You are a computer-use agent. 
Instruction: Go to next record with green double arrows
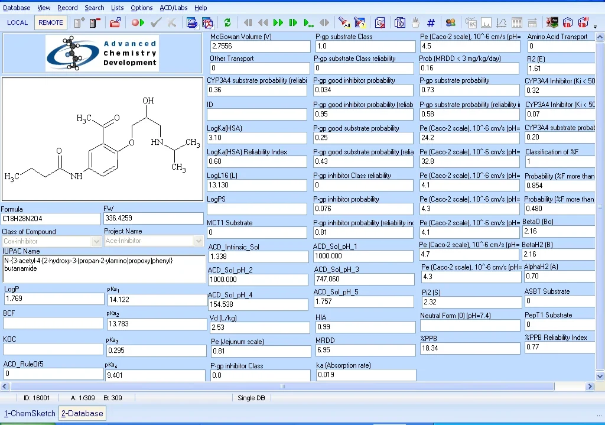pyautogui.click(x=278, y=23)
